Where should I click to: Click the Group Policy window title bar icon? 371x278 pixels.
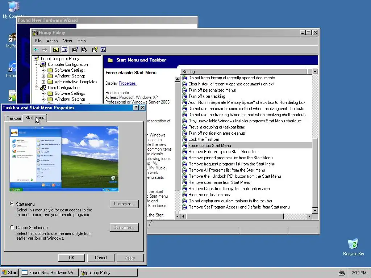point(35,32)
